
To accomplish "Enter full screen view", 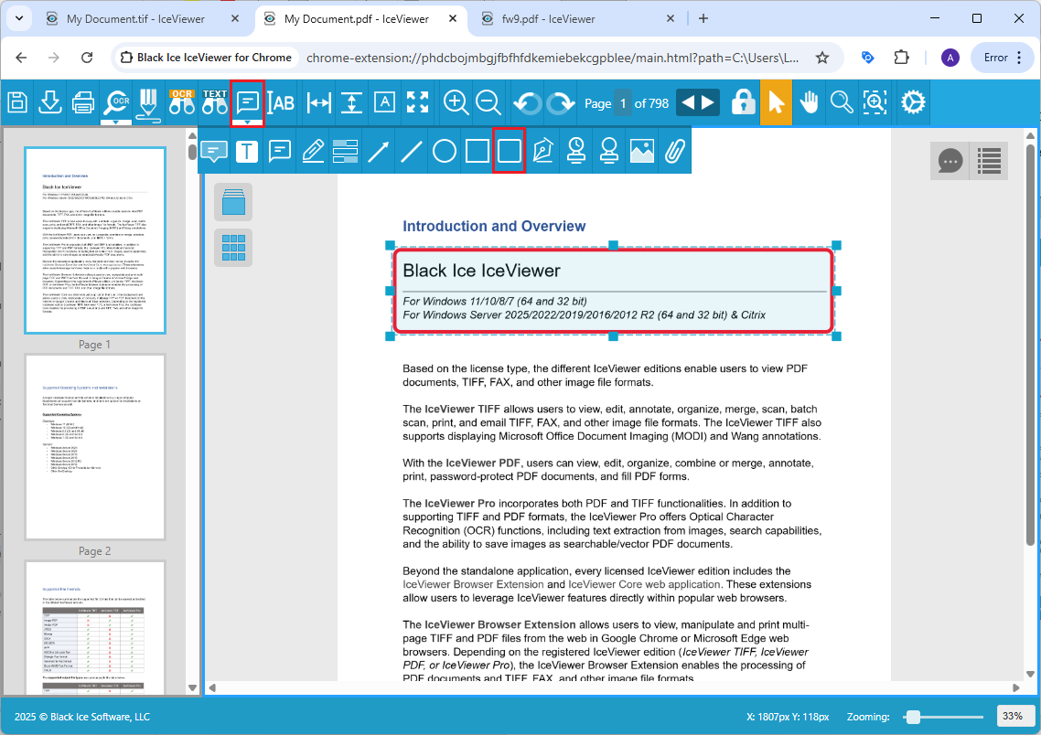I will pos(418,102).
